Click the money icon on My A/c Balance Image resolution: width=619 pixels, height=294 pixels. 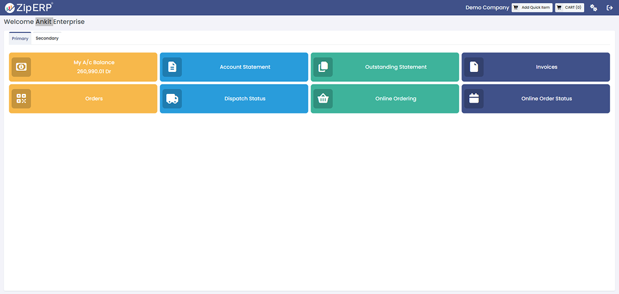click(x=21, y=67)
